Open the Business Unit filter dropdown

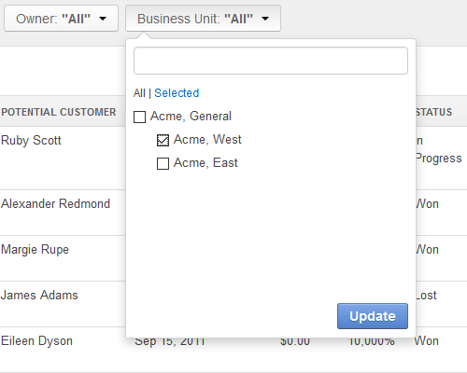point(203,19)
